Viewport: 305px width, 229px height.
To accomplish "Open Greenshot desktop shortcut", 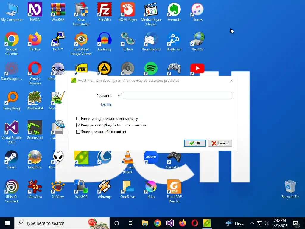I will (x=35, y=130).
